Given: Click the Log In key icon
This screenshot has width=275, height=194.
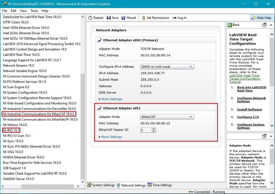Looking at the screenshot, I should (174, 18).
